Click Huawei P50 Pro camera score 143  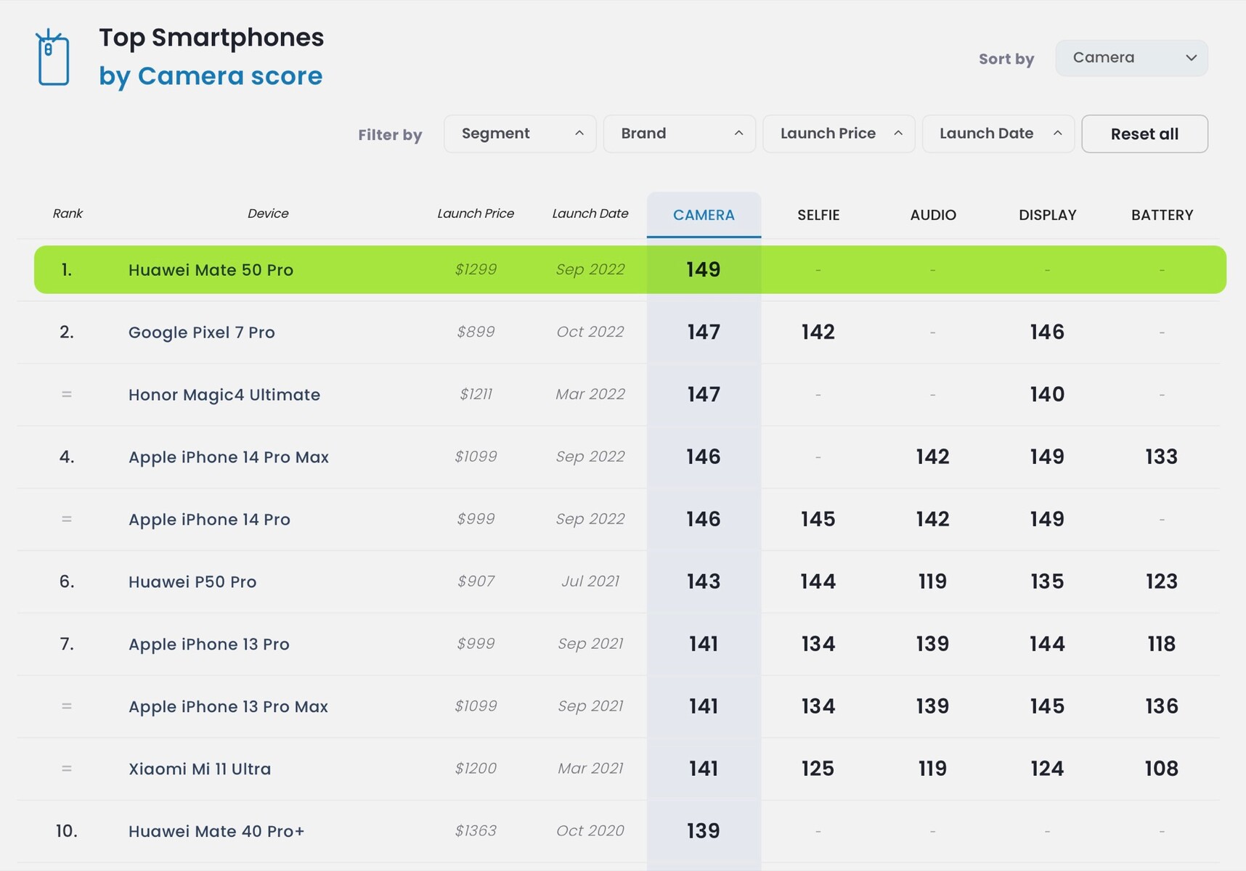pos(704,581)
